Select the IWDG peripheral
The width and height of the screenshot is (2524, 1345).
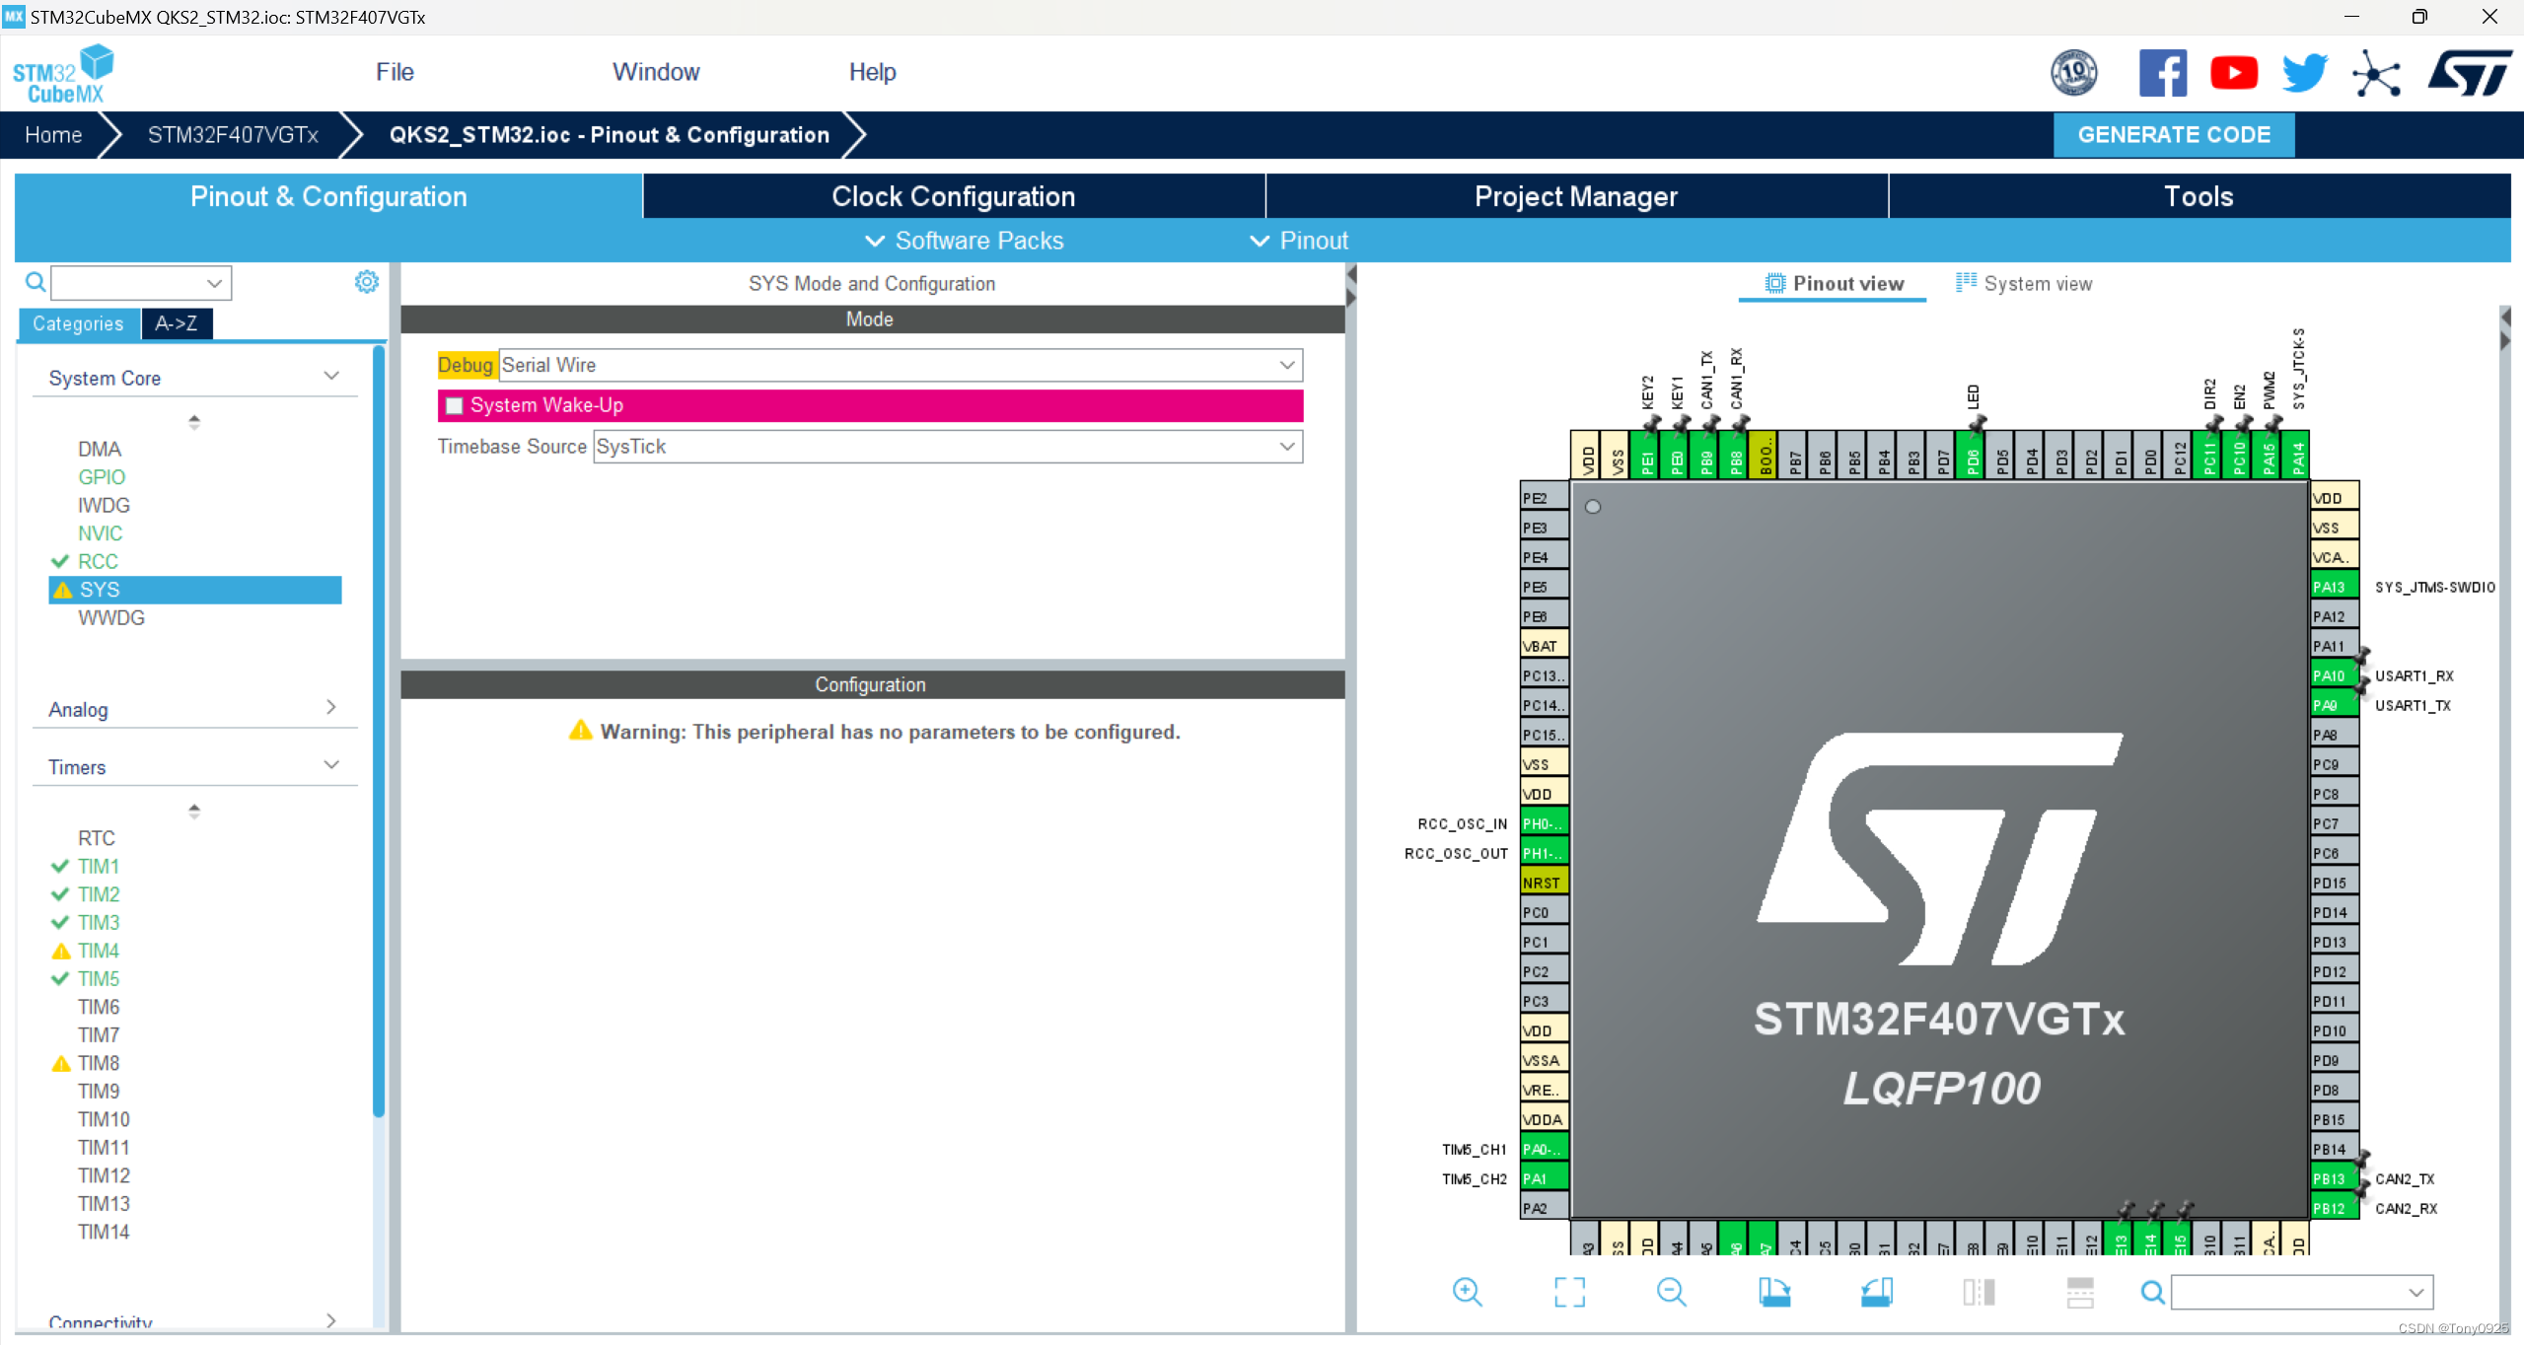(104, 505)
